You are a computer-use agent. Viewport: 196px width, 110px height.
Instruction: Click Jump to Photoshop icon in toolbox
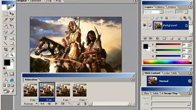(6, 91)
